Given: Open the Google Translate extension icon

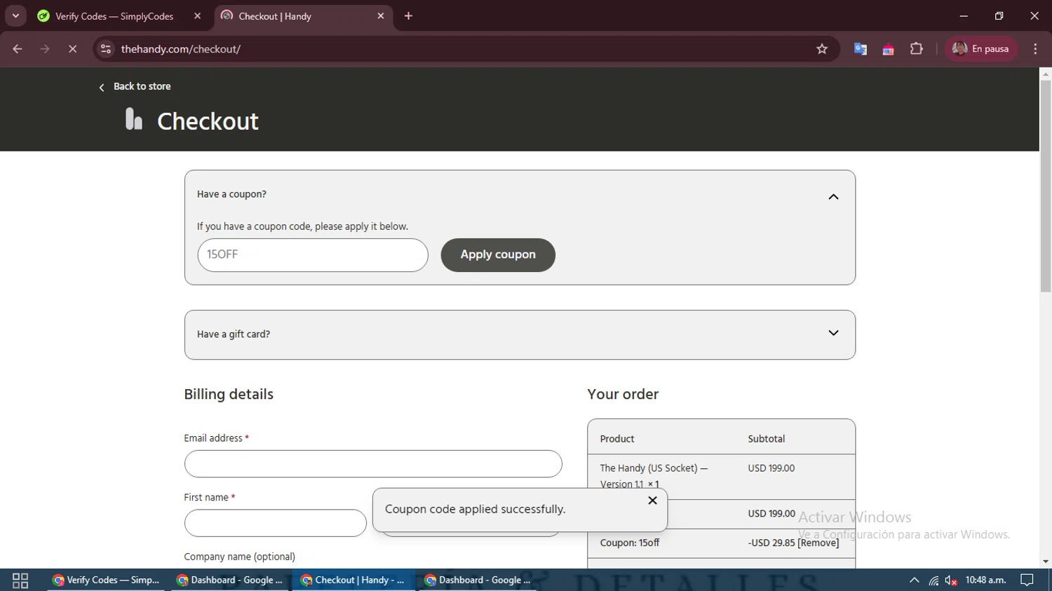Looking at the screenshot, I should coord(861,49).
